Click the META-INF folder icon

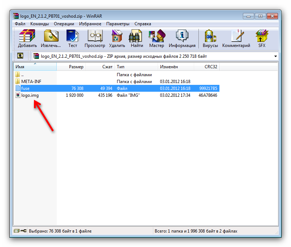18,81
